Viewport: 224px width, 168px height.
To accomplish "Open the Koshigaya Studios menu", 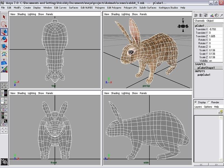I will coord(168,8).
